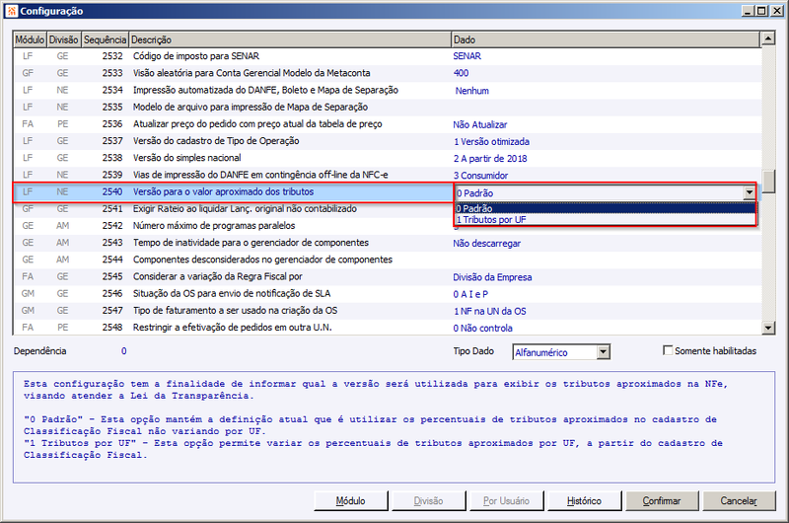Select row Tempo de inatividade para o gerenciador
Viewport: 789px width, 523px height.
pos(387,243)
